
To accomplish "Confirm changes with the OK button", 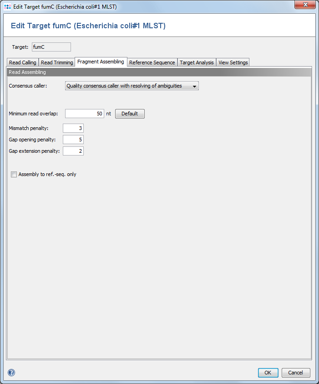I will click(x=268, y=373).
